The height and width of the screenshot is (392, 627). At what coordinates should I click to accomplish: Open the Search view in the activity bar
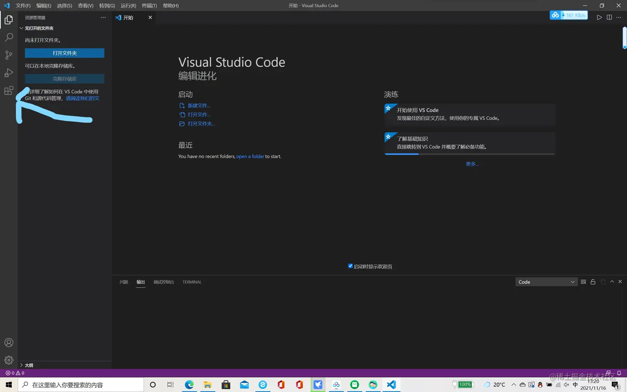[9, 37]
